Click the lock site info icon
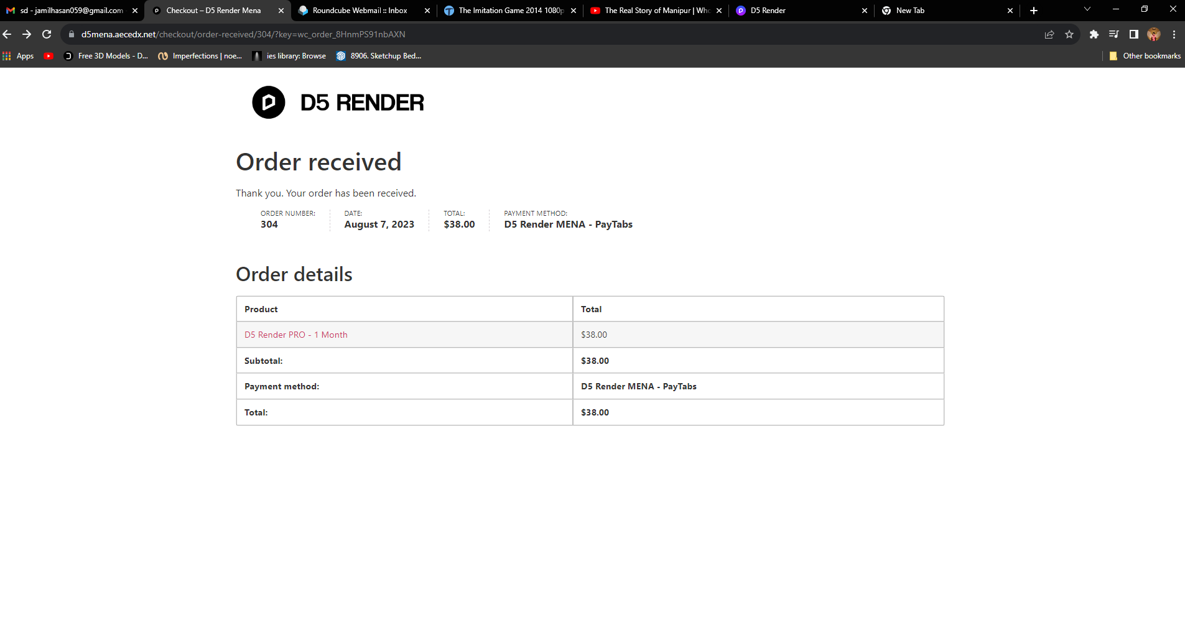The height and width of the screenshot is (635, 1185). tap(72, 34)
